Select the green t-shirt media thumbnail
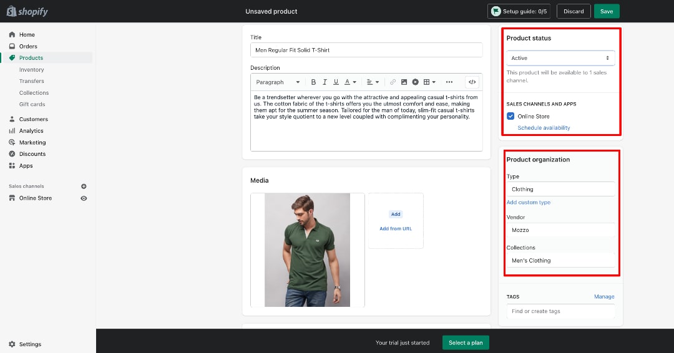The width and height of the screenshot is (674, 353). tap(307, 250)
